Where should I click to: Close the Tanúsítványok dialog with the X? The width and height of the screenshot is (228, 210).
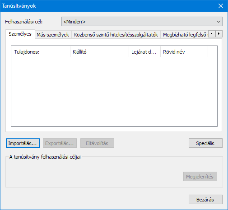[221, 6]
